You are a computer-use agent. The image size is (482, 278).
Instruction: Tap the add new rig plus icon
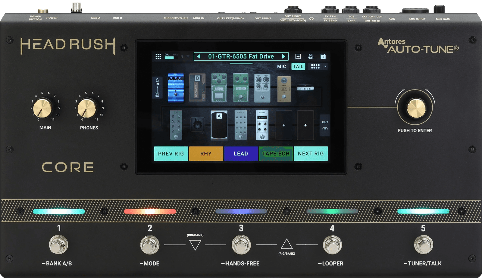pyautogui.click(x=298, y=56)
